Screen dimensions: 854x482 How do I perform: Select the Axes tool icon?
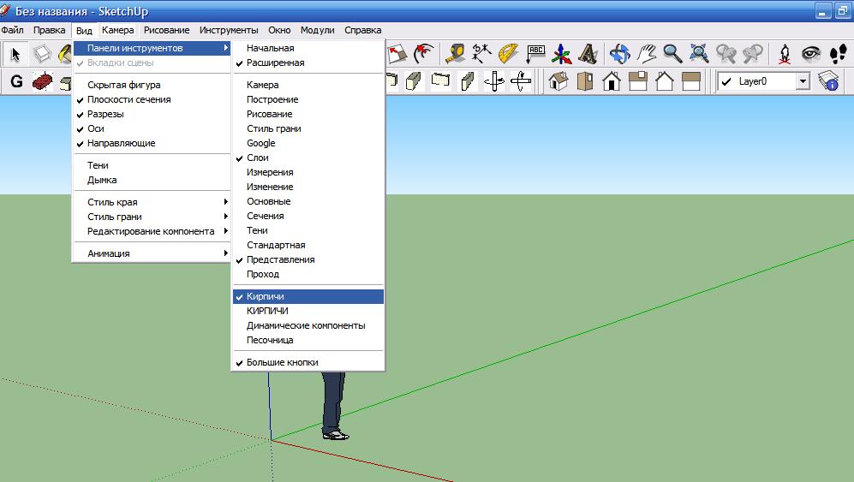coord(562,54)
